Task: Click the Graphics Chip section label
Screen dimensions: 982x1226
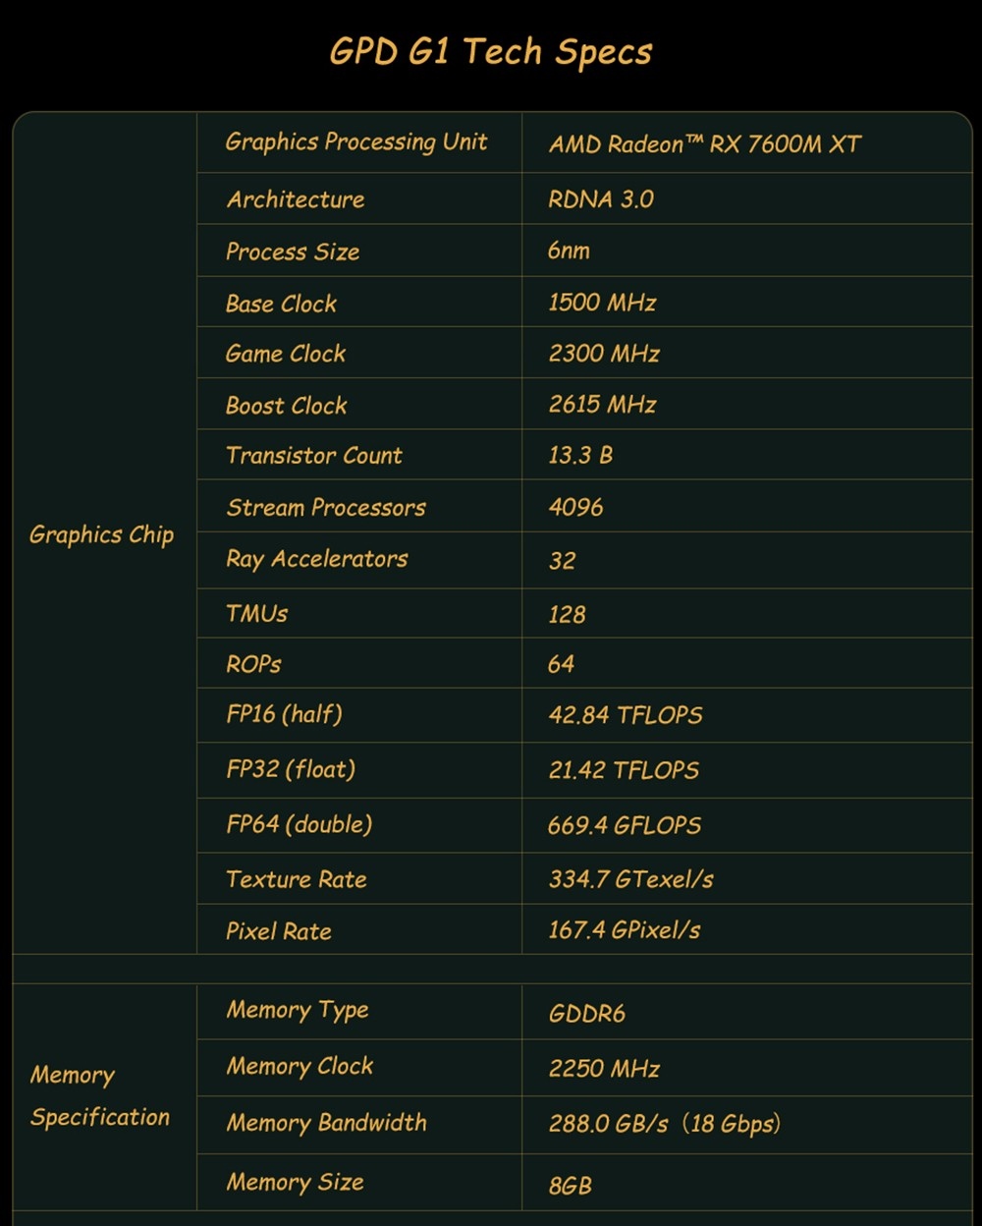Action: 101,535
